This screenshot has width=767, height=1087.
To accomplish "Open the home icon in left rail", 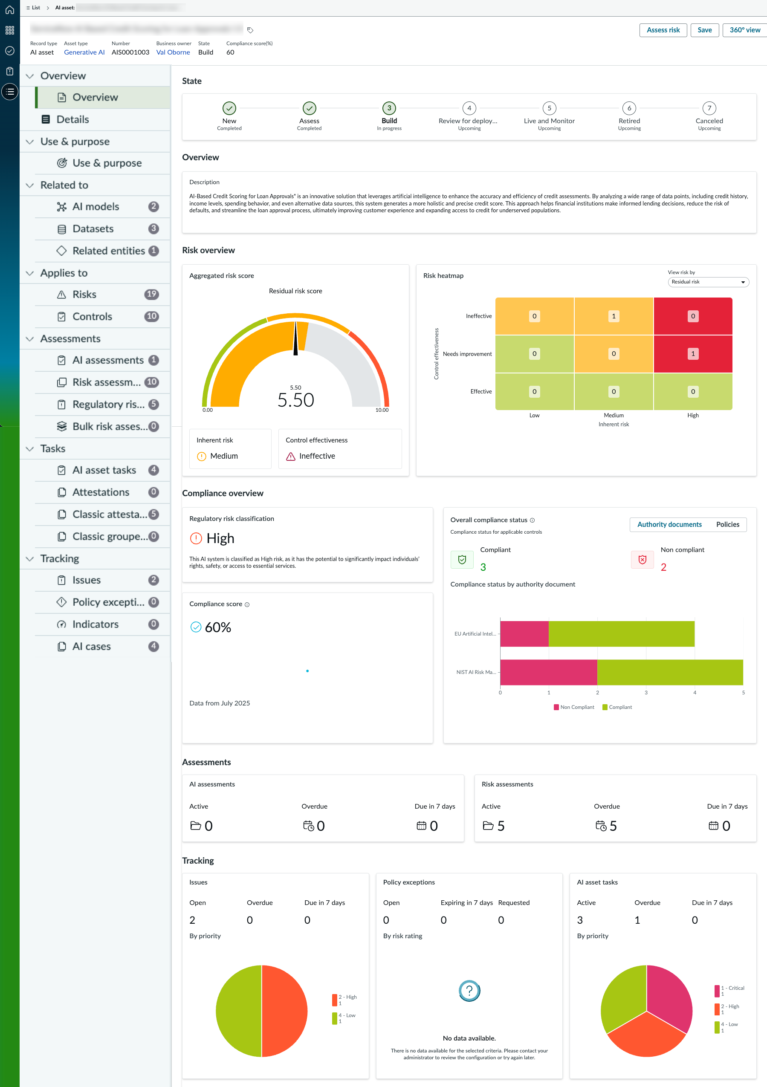I will [x=9, y=10].
